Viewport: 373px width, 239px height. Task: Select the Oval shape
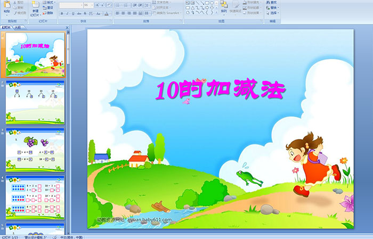click(212, 3)
